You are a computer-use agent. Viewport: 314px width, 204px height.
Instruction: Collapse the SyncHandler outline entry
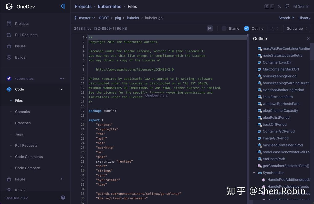(254, 173)
